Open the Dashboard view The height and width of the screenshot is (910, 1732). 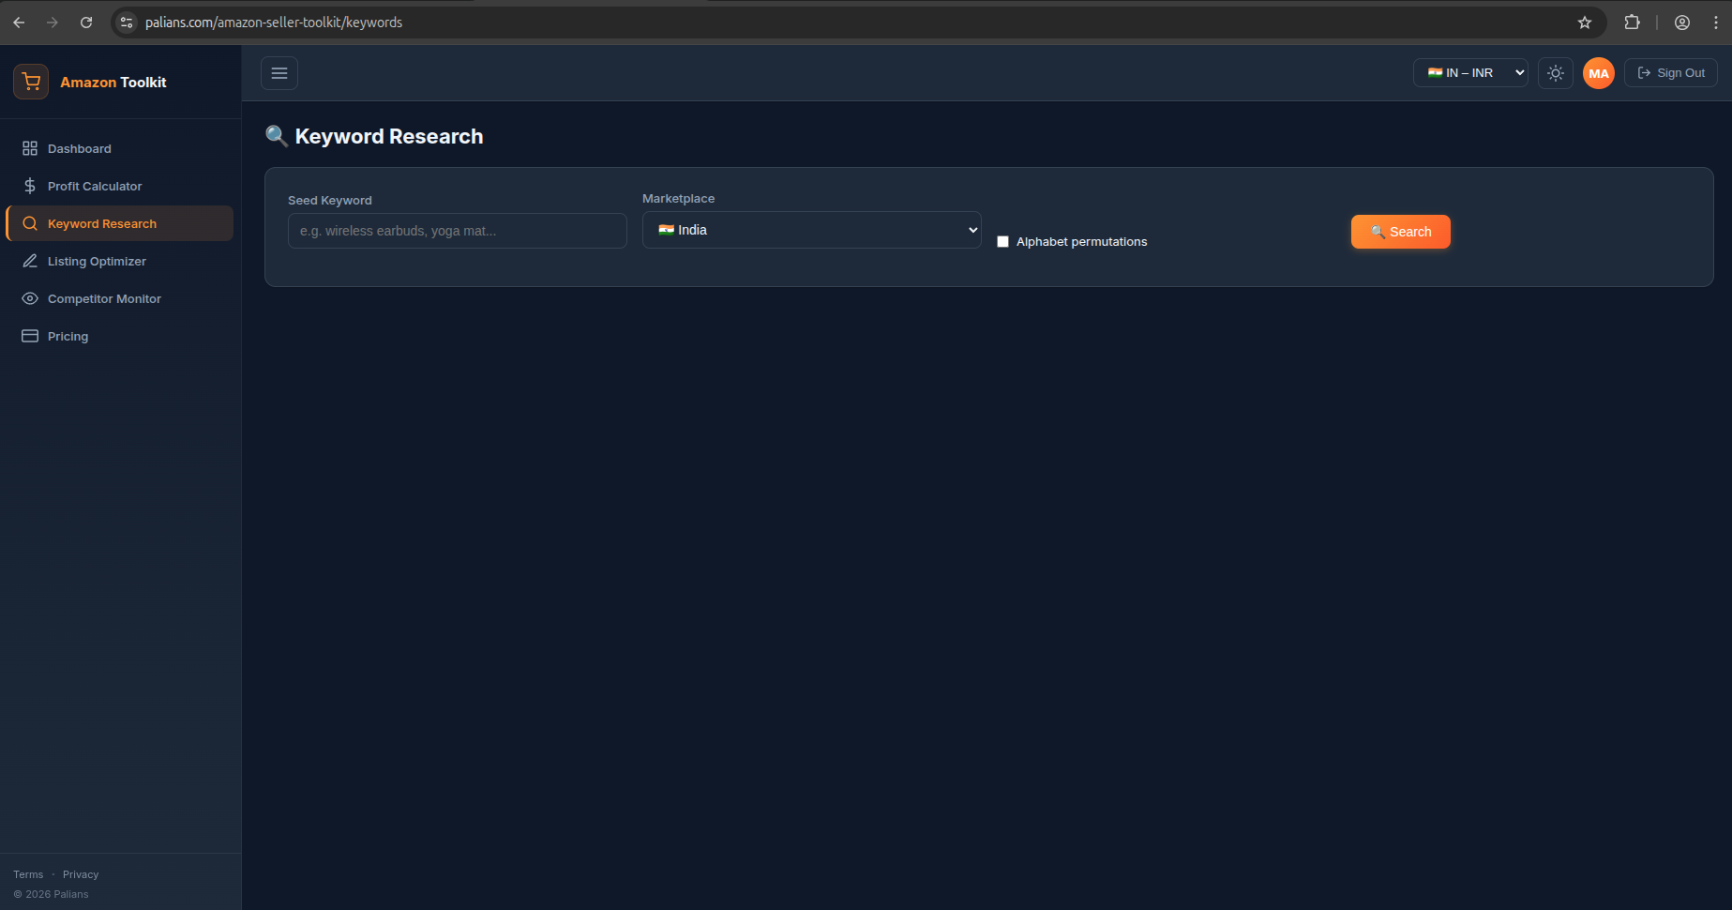click(79, 148)
